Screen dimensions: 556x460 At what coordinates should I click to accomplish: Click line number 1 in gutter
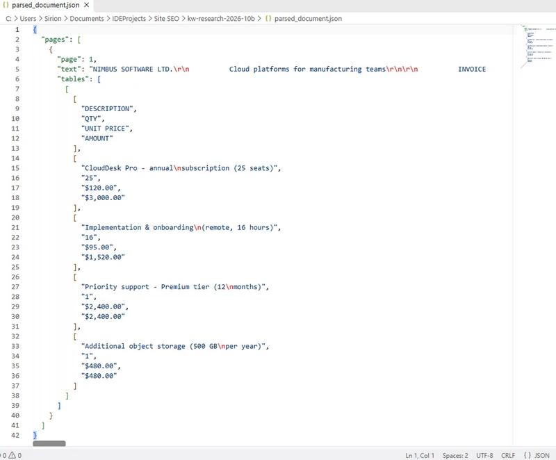pyautogui.click(x=17, y=29)
